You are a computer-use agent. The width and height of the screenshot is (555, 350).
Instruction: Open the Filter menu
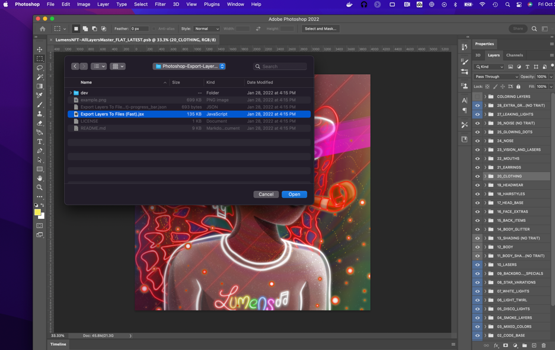[x=160, y=4]
